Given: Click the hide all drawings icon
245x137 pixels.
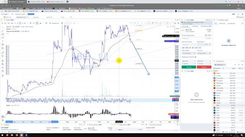Looking at the screenshot, I should 3,71.
